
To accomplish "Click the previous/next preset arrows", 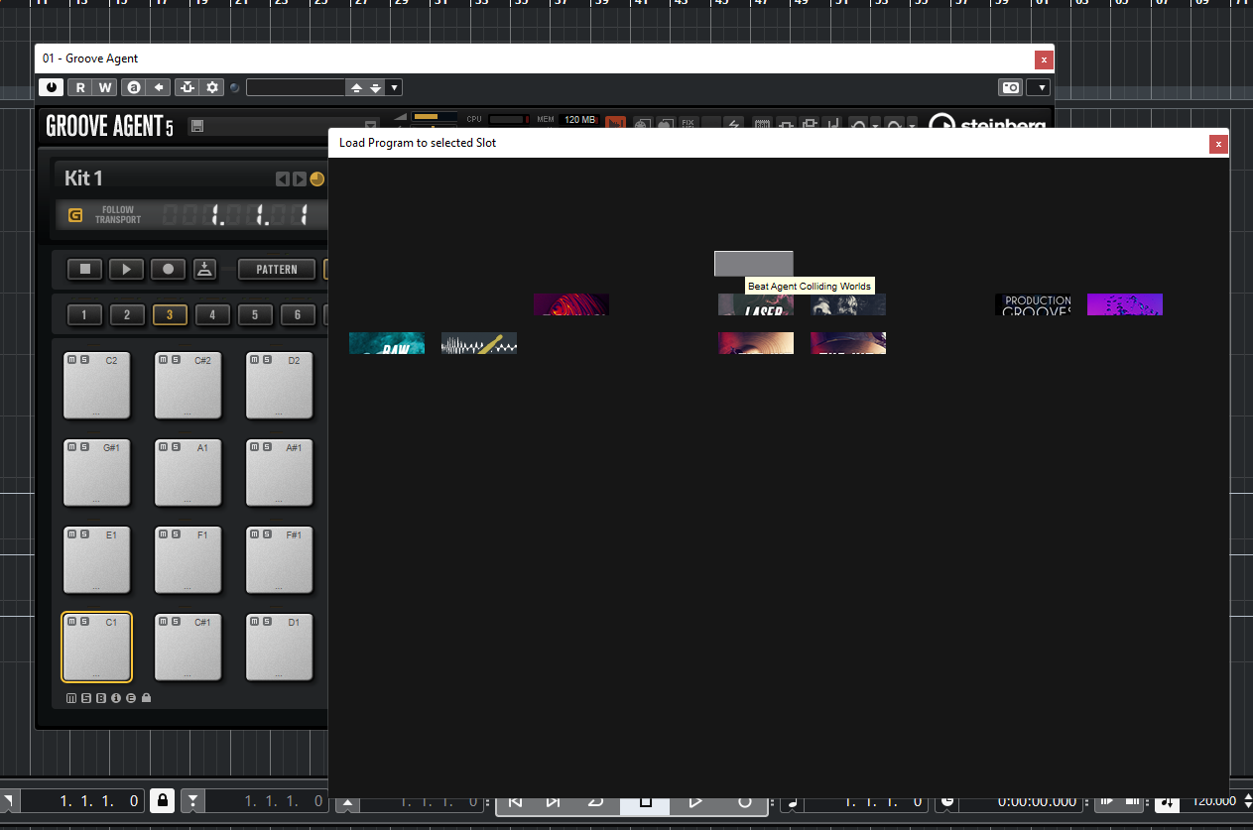I will [x=365, y=87].
